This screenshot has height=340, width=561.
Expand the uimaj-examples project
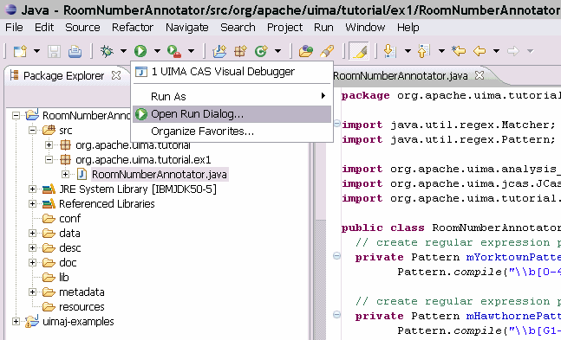[x=16, y=322]
